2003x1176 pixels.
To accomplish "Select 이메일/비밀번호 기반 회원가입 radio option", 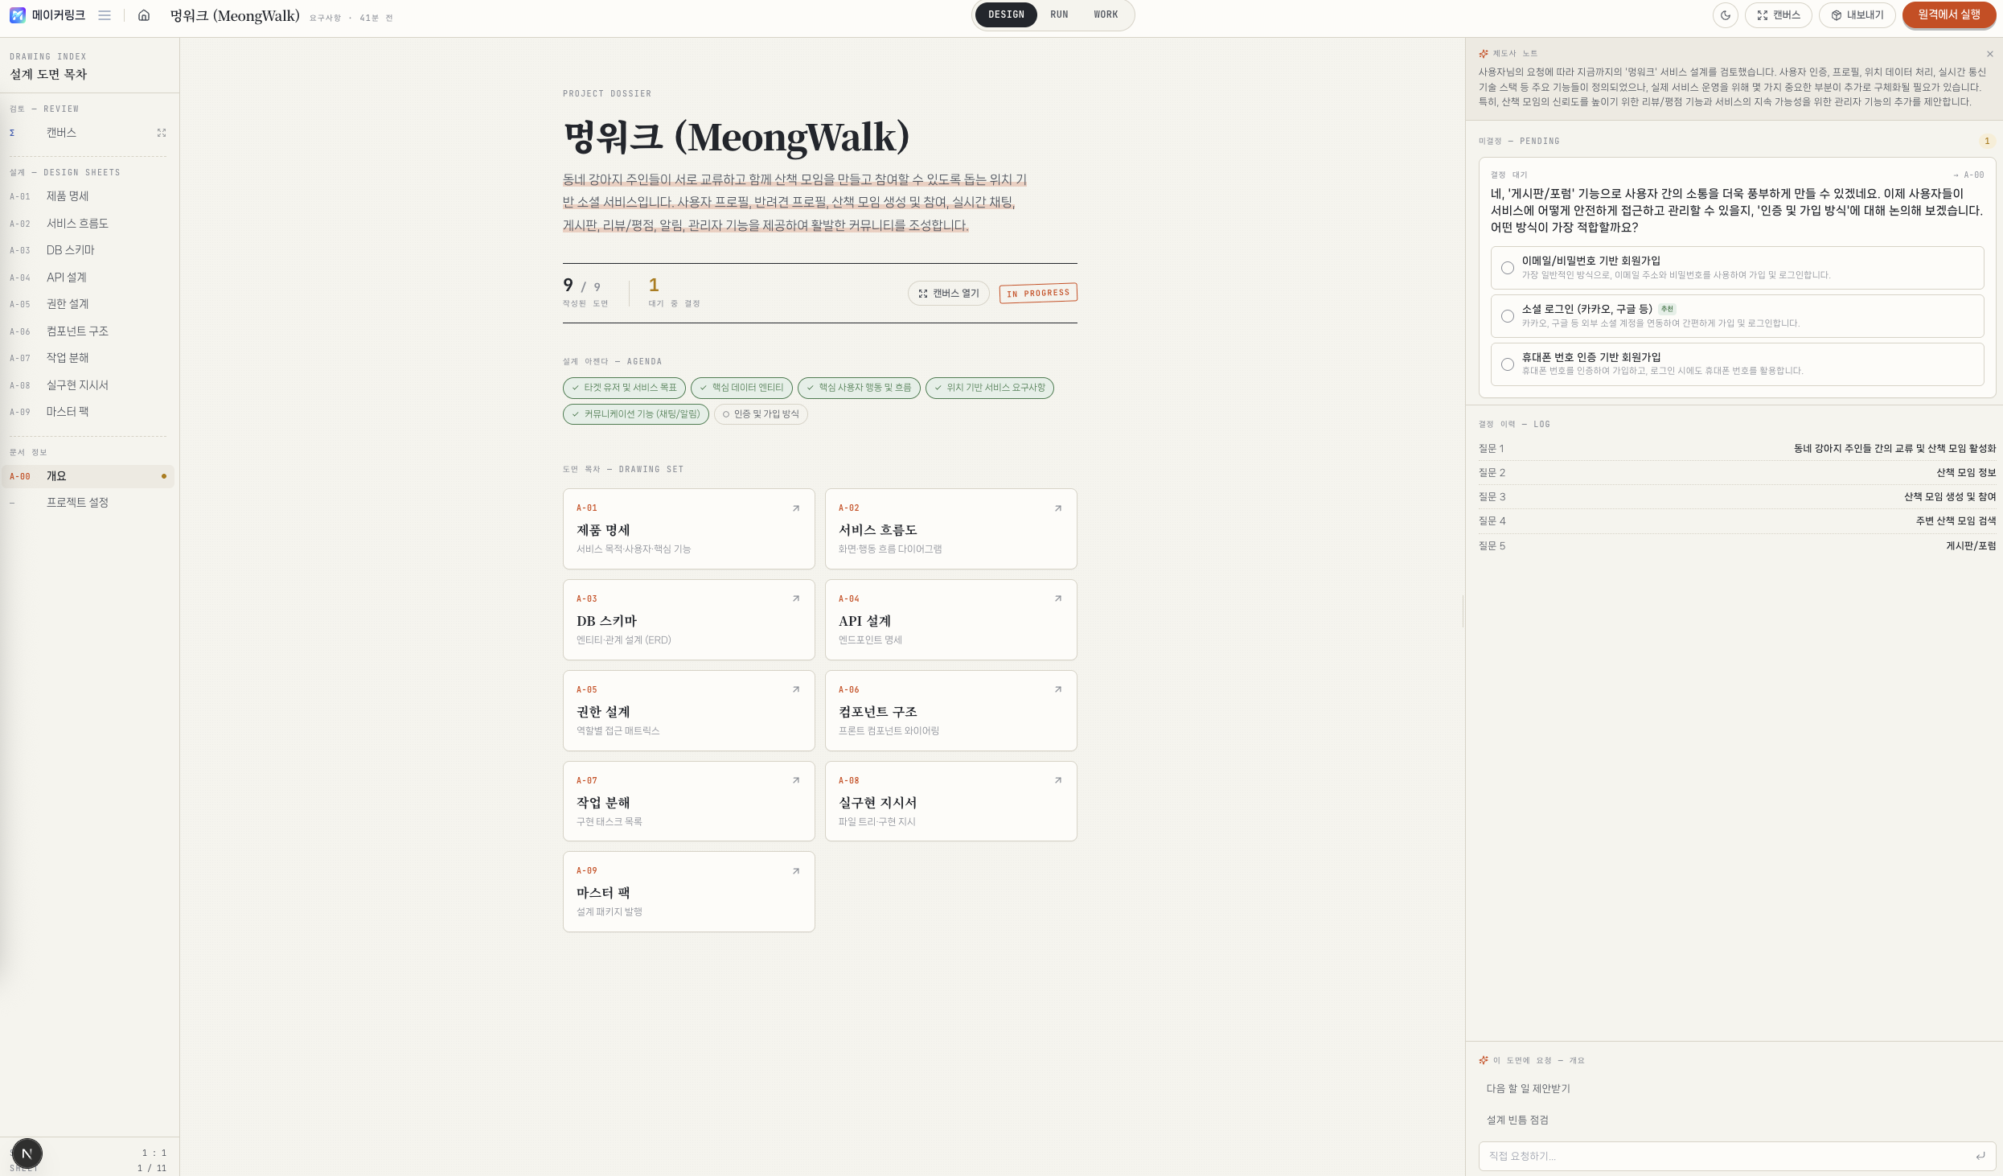I will tap(1508, 268).
